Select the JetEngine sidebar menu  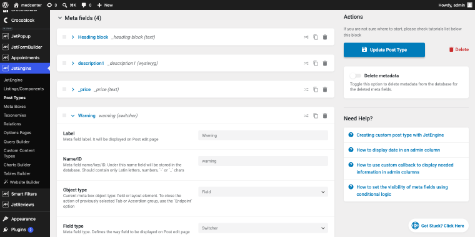pyautogui.click(x=25, y=69)
